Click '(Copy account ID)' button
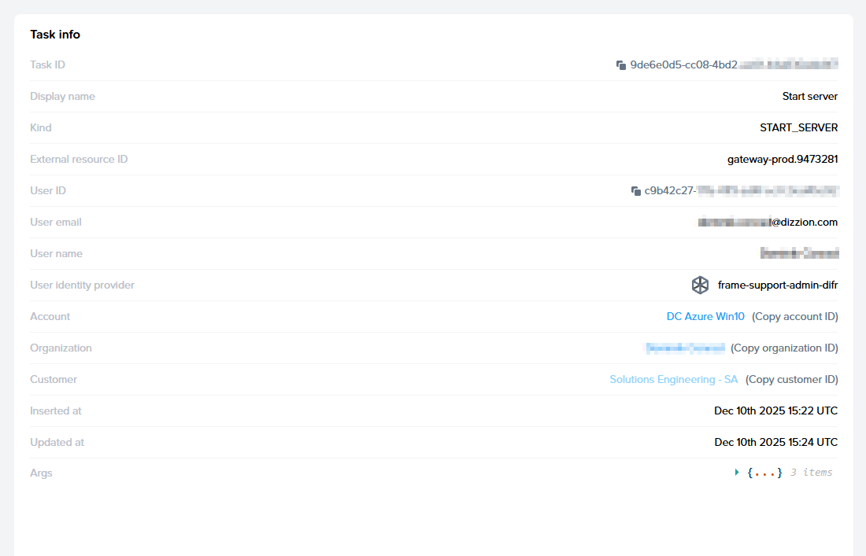 (794, 316)
